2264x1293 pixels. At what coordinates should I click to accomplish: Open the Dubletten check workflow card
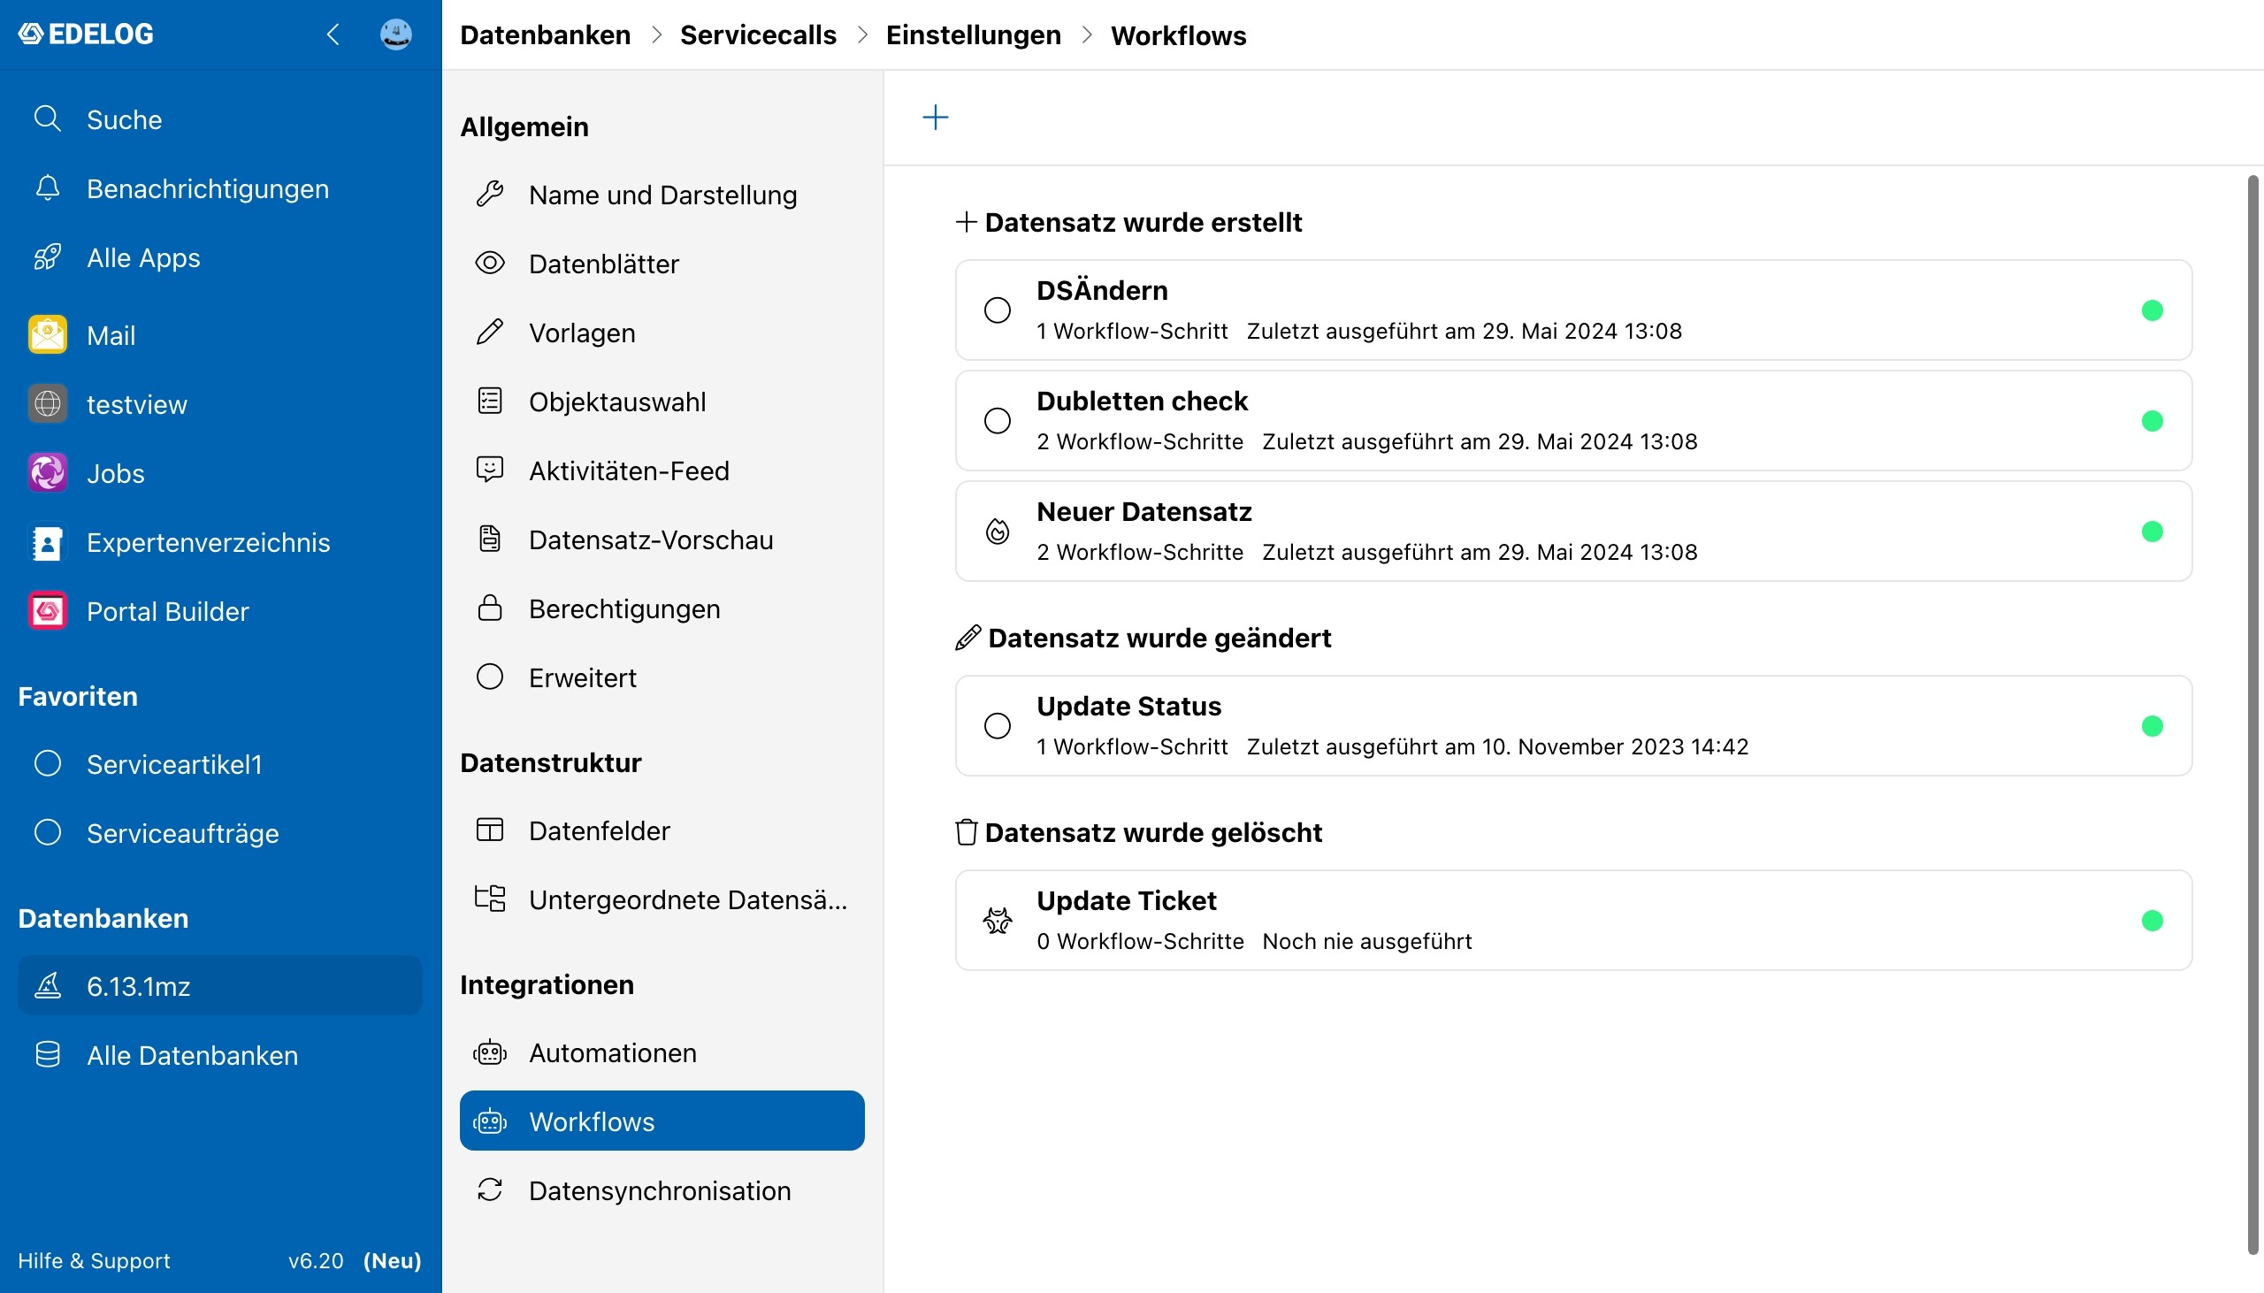click(1573, 420)
